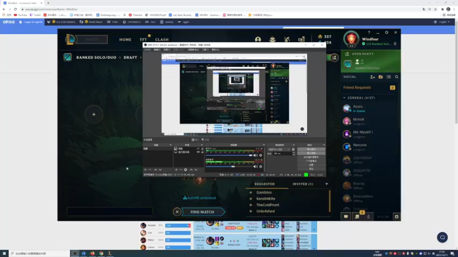The image size is (458, 257).
Task: Open first OBS mixer channel settings gear
Action: pos(260,155)
